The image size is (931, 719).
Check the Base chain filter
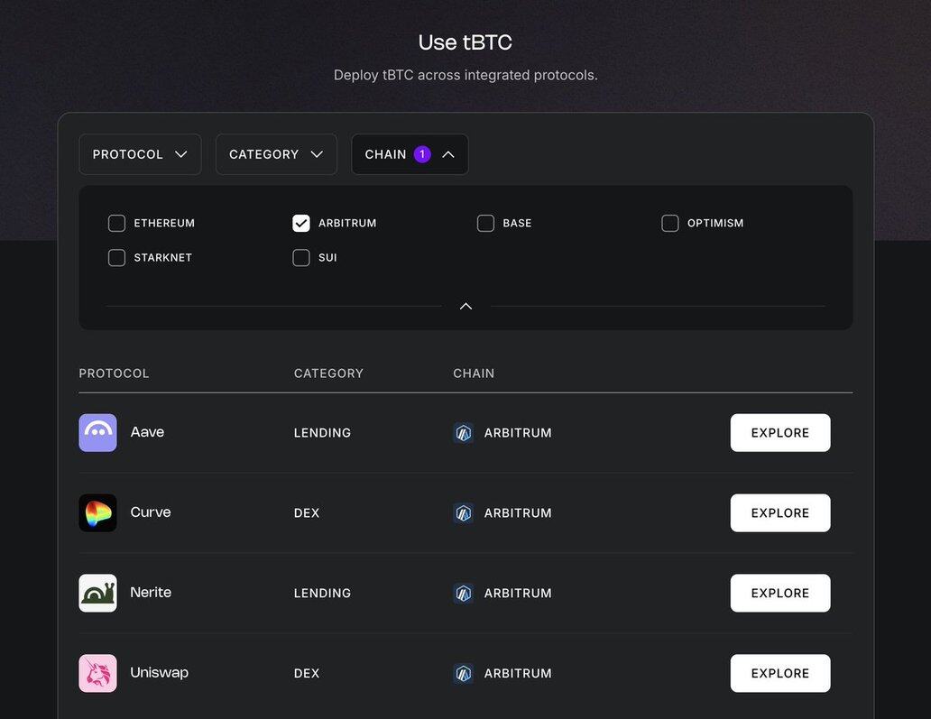coord(485,223)
